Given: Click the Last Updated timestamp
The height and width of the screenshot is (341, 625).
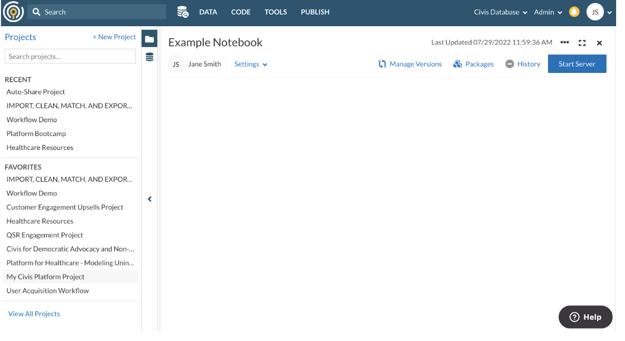Looking at the screenshot, I should (x=491, y=42).
